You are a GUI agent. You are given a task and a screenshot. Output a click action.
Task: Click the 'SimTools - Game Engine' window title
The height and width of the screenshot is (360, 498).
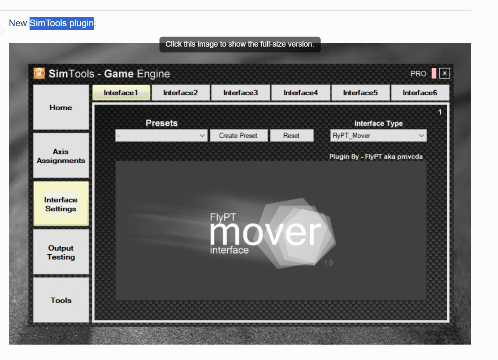[x=109, y=74]
